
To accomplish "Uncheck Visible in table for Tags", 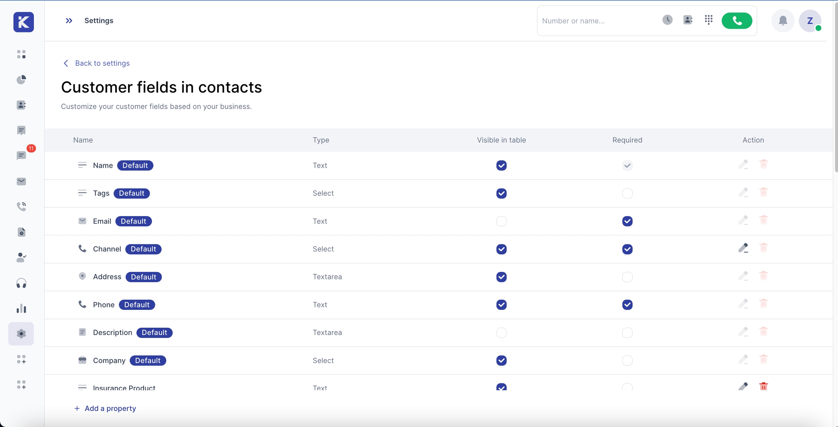I will pos(501,193).
